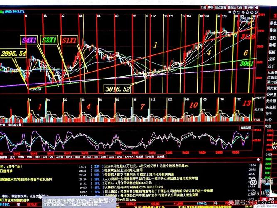
Task: Open the 人力资源社会保障部 news headline
Action: [151, 178]
